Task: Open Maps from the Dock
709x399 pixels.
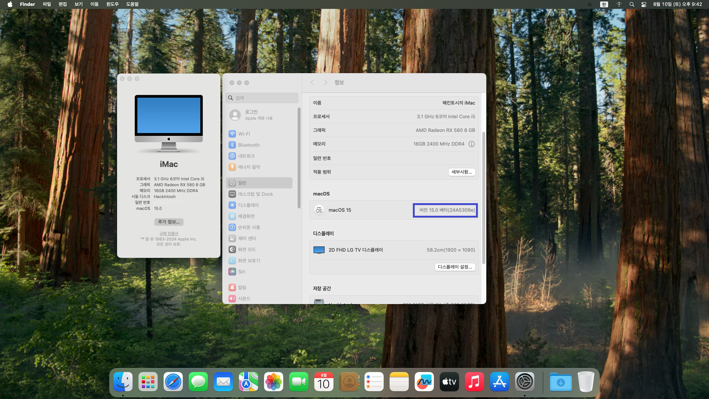Action: 249,382
